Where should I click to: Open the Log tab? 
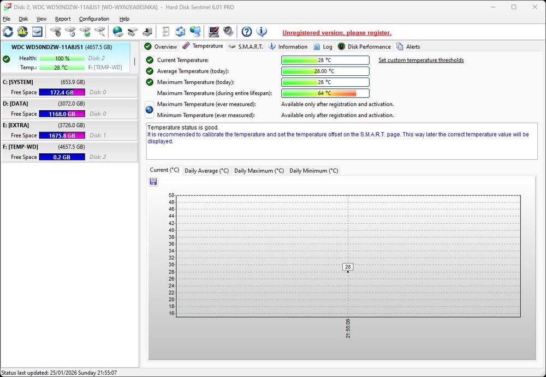[323, 46]
